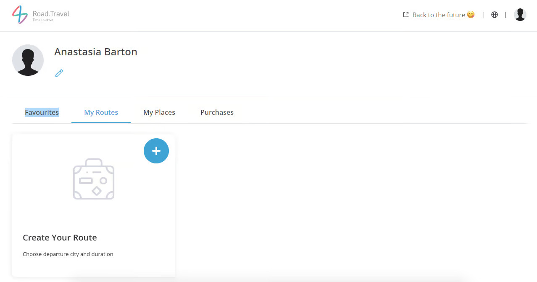Viewport: 537px width, 282px height.
Task: Click 'Choose departure city and duration' text
Action: tap(68, 254)
